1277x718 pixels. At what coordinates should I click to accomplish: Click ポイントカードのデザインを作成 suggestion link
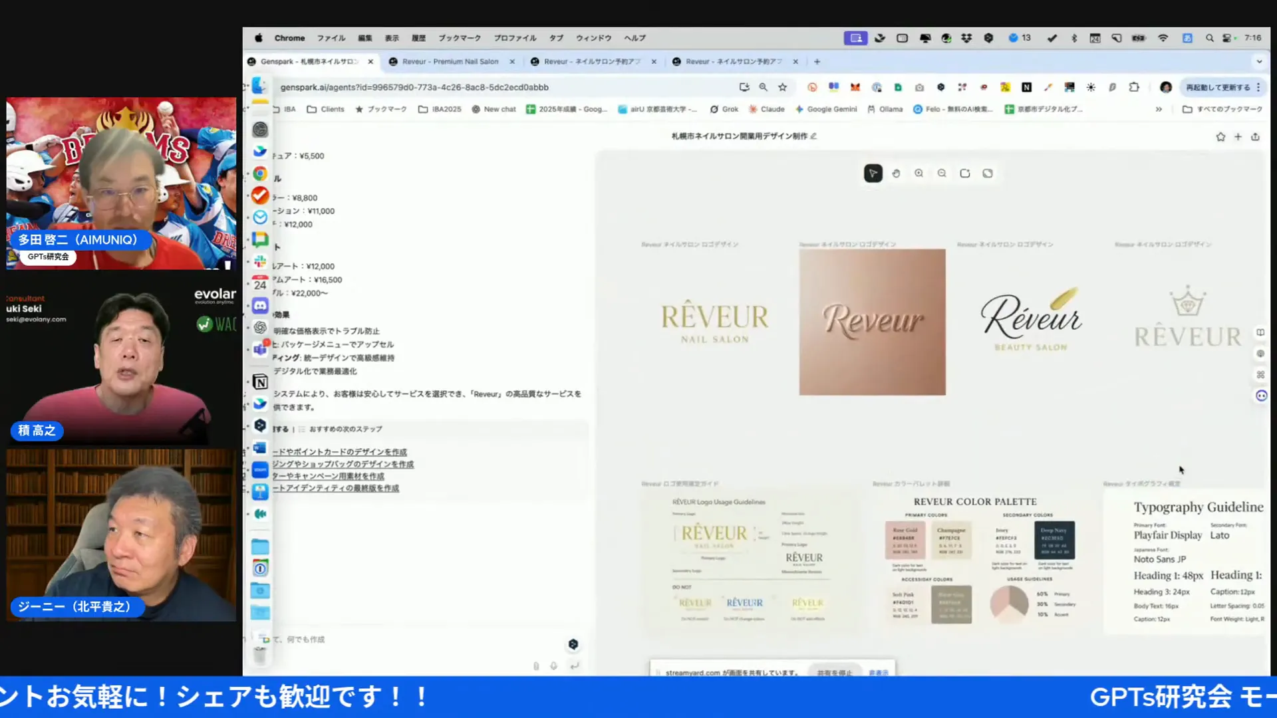tap(340, 452)
